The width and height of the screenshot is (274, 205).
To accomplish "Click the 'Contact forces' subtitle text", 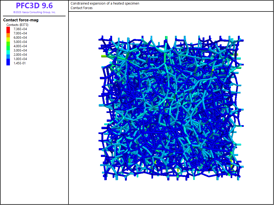I will click(x=82, y=8).
